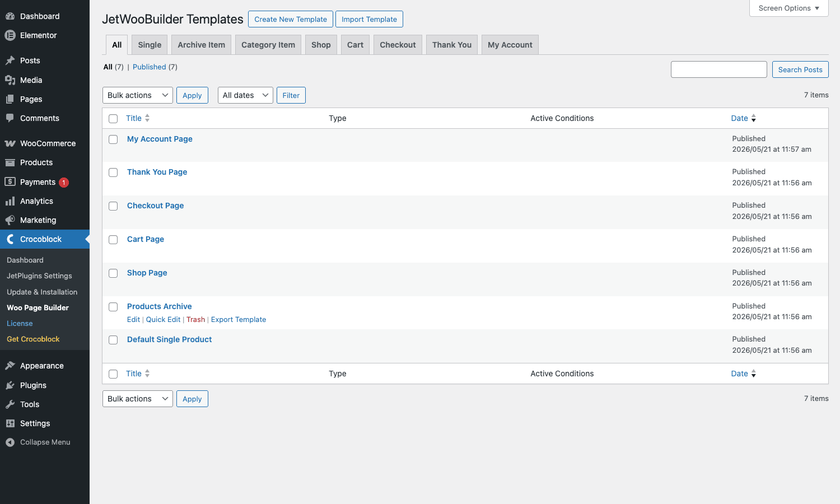Check the Products Archive checkbox
This screenshot has width=840, height=504.
point(113,307)
